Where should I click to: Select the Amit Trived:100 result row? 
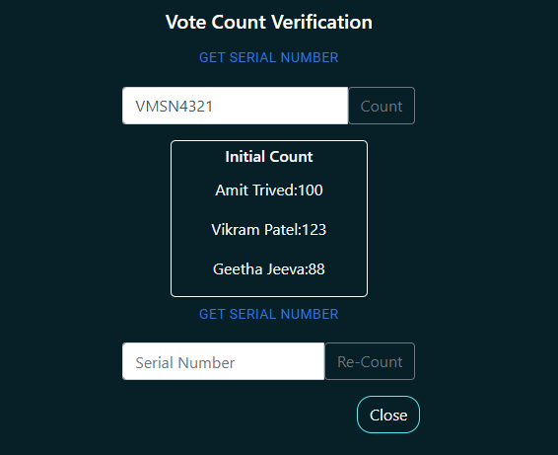click(x=269, y=190)
